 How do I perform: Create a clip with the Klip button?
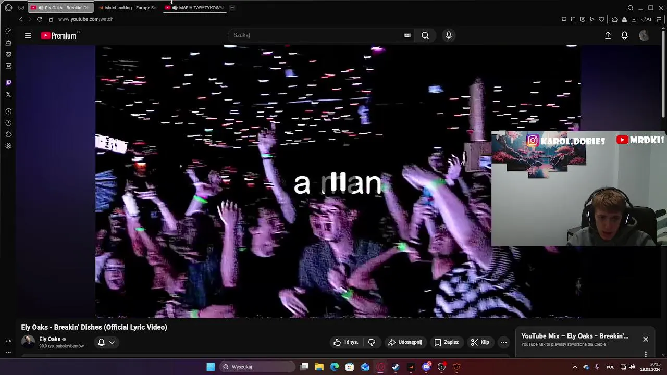click(480, 342)
